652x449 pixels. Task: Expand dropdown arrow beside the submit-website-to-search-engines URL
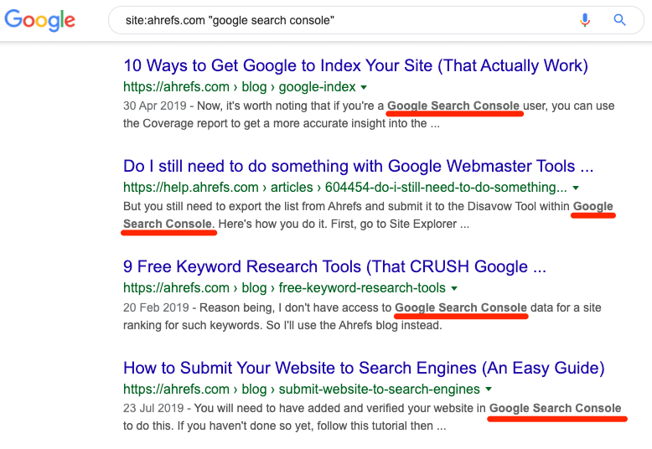(x=489, y=390)
